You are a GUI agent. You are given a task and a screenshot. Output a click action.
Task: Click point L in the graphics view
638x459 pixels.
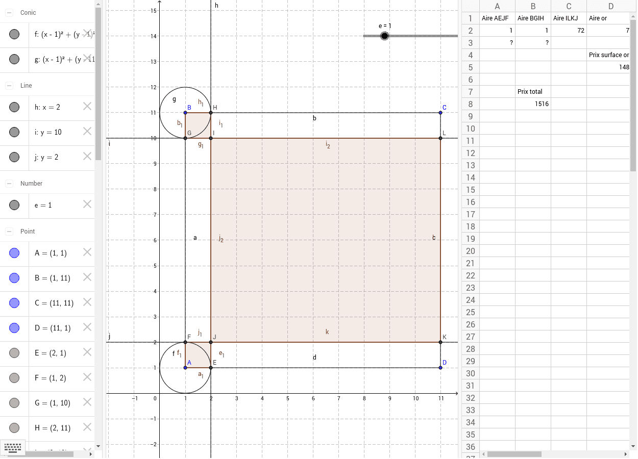coord(440,138)
